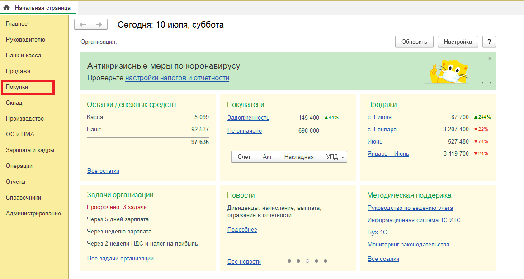Image resolution: width=524 pixels, height=279 pixels.
Task: Click the home icon on Начальная страница tab
Action: click(7, 8)
